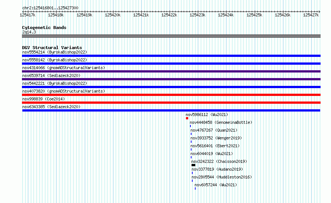Click the chr2:125416801..125427300 coordinate text

[50, 8]
